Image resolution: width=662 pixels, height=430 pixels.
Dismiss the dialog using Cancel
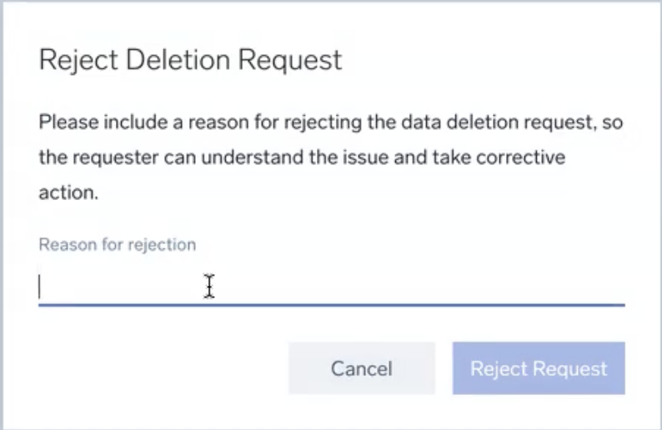[x=361, y=368]
